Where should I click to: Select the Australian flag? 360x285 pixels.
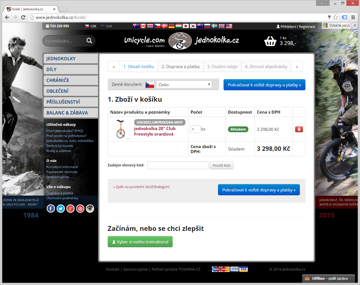click(x=136, y=26)
